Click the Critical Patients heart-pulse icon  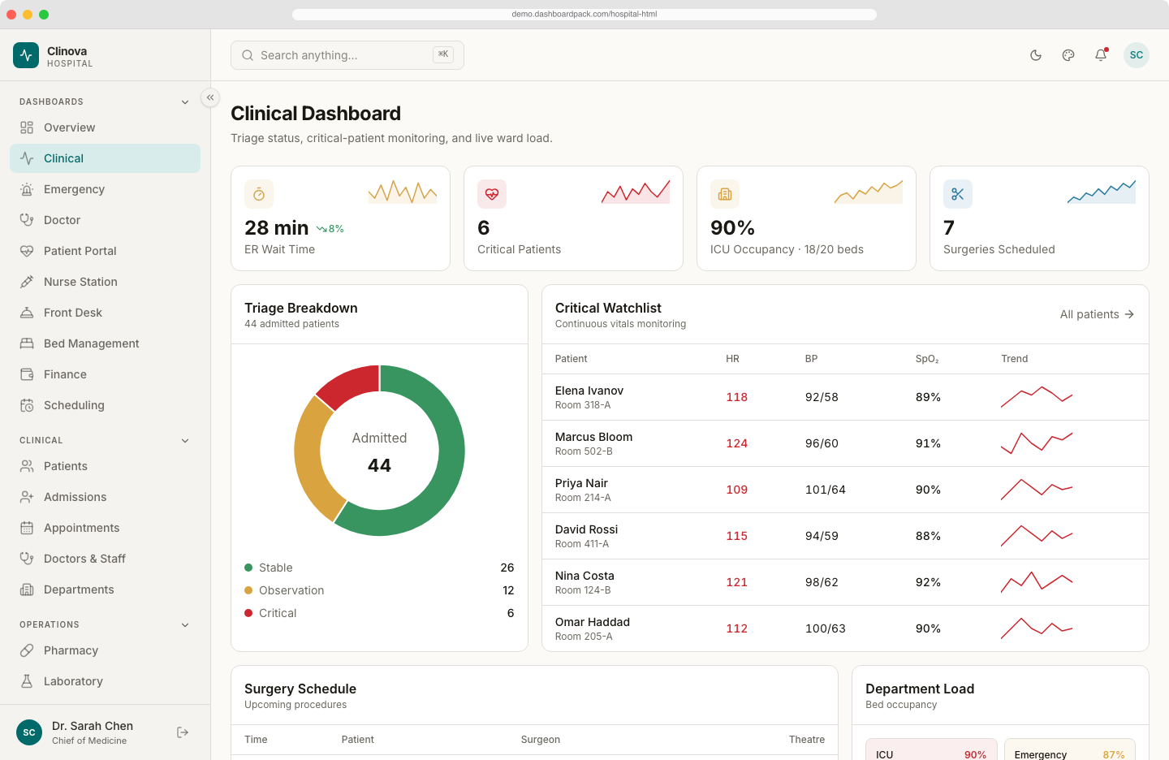click(x=492, y=194)
